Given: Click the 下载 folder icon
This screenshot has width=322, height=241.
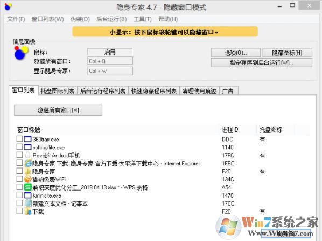Looking at the screenshot, I should (x=27, y=211).
